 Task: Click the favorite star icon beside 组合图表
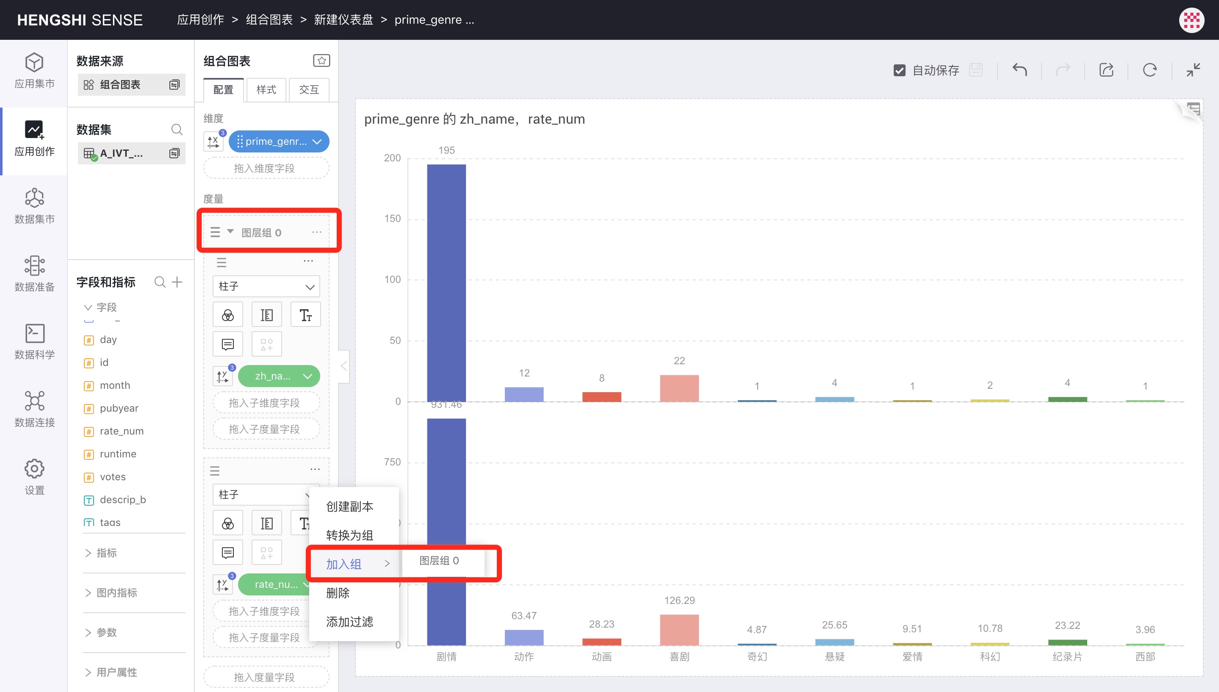coord(322,61)
